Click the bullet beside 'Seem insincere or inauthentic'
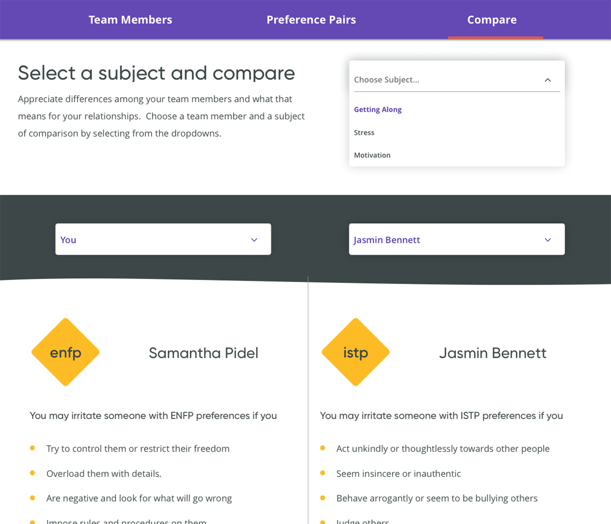Viewport: 611px width, 524px height. pos(323,473)
